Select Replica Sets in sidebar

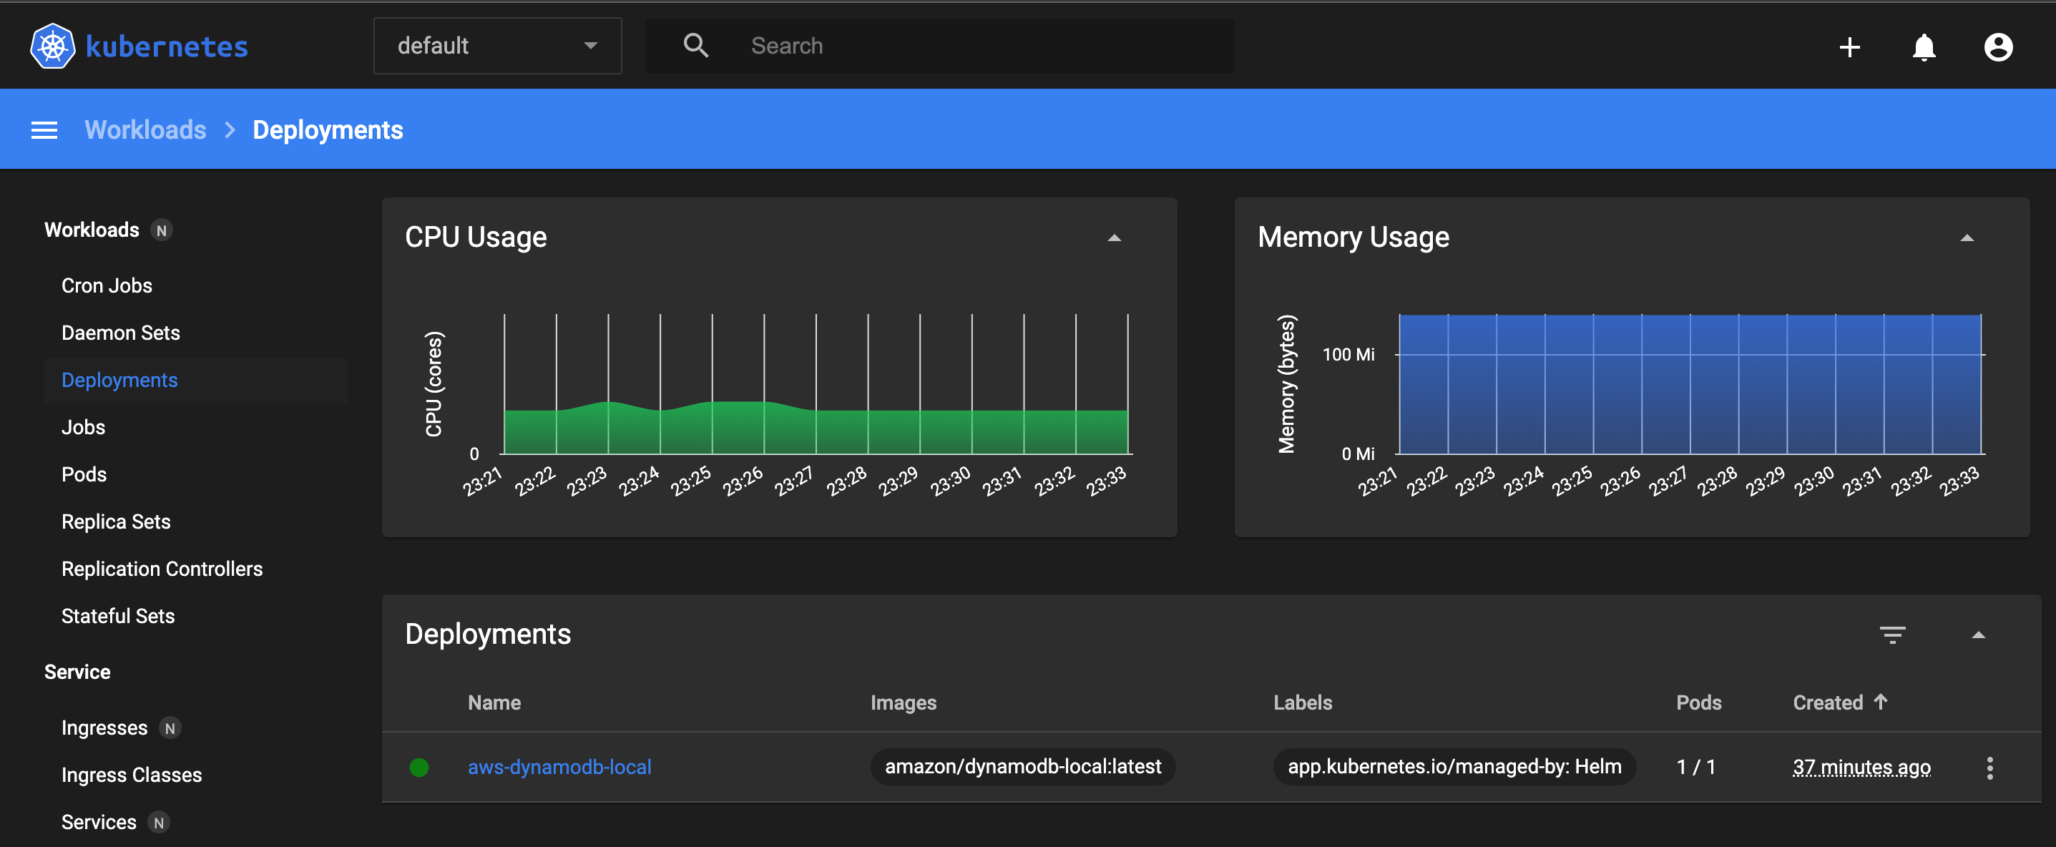tap(116, 522)
